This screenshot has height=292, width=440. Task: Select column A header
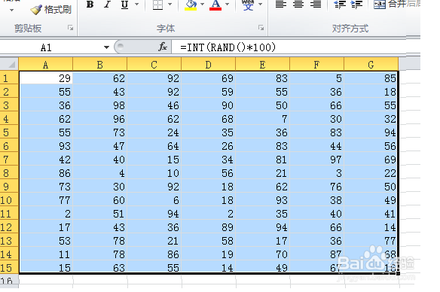(46, 65)
